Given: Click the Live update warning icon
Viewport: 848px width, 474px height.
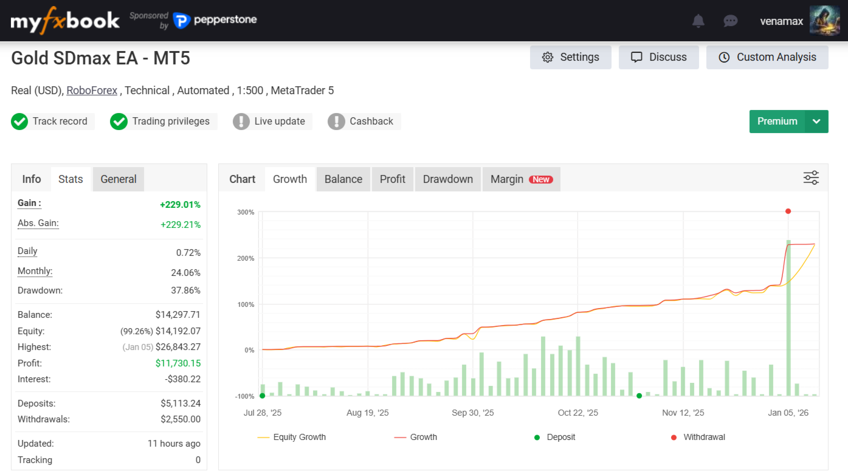Looking at the screenshot, I should point(241,122).
